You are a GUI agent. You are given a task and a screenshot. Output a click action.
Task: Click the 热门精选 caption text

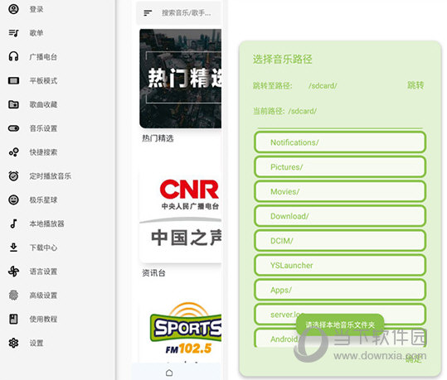point(158,138)
